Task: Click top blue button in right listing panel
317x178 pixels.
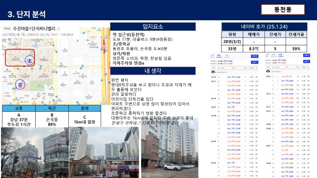Action: pos(307,55)
